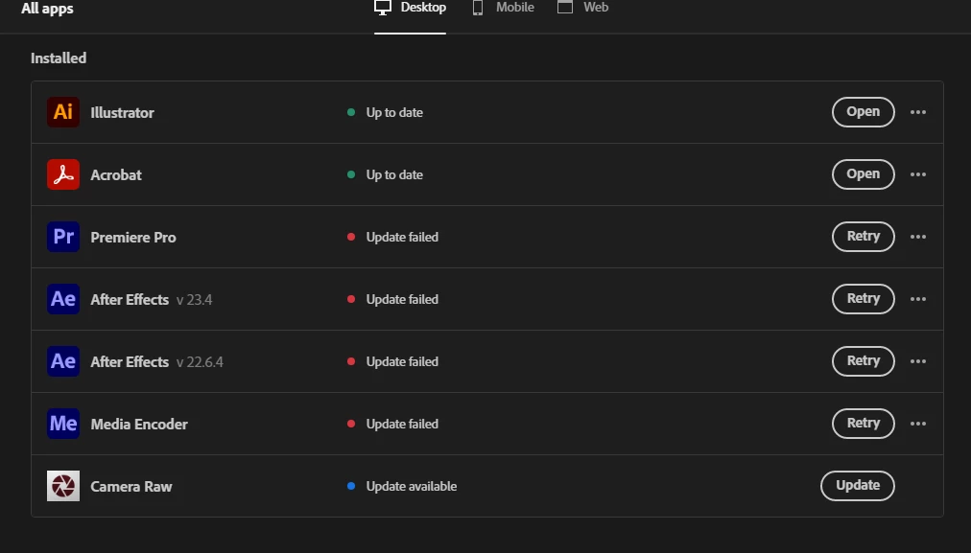Click Illustrator's Up to date status
Screen dimensions: 971x553
394,112
